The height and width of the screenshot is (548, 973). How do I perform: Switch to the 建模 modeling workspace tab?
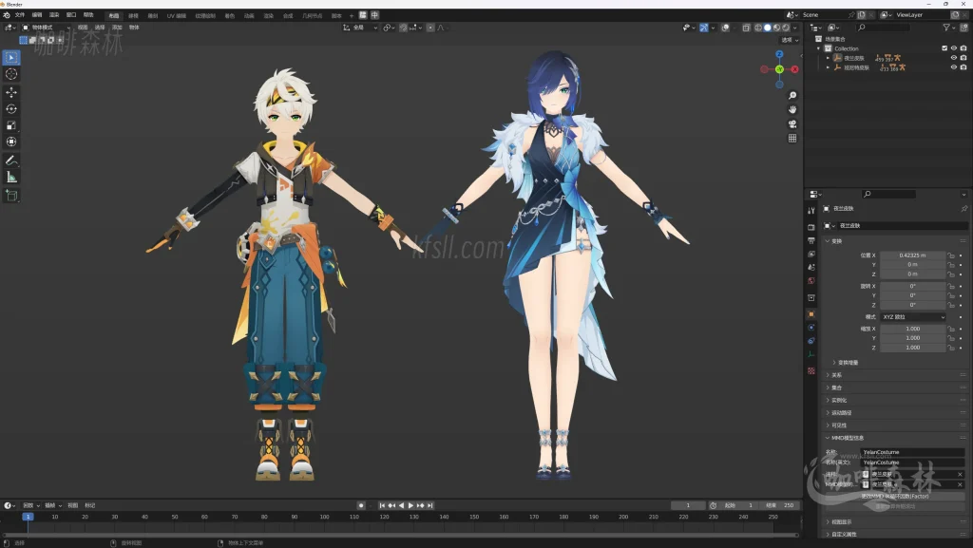133,15
